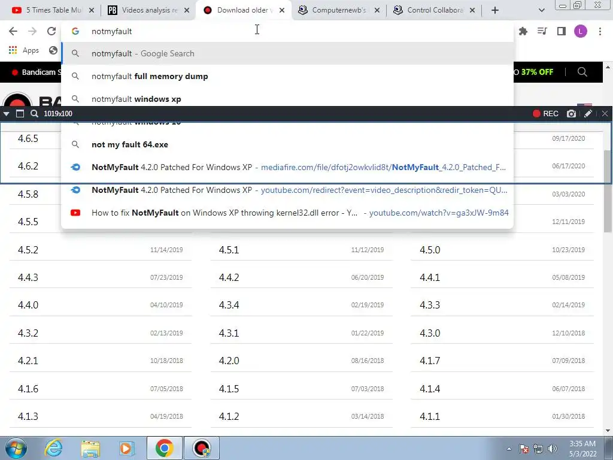This screenshot has height=460, width=613.
Task: Open the Windows Start orb
Action: 16,448
